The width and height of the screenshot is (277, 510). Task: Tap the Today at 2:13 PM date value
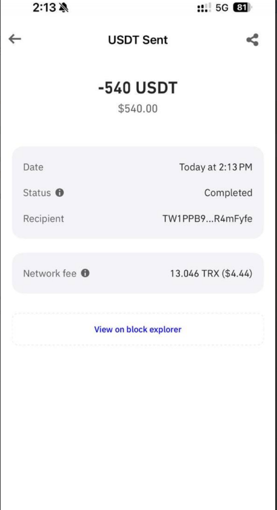tap(215, 167)
